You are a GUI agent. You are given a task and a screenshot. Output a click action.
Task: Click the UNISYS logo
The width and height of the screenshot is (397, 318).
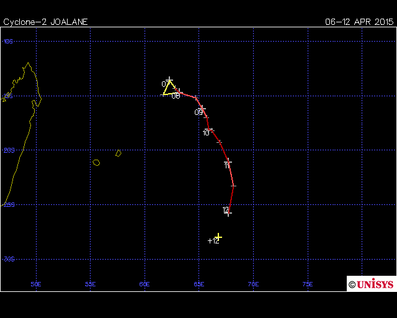(371, 284)
